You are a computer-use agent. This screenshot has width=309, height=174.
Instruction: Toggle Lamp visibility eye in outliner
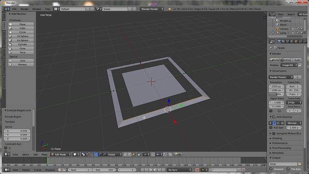pyautogui.click(x=293, y=33)
